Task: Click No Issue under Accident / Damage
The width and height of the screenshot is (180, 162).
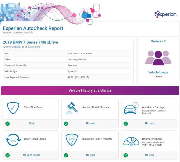Action: point(150,123)
